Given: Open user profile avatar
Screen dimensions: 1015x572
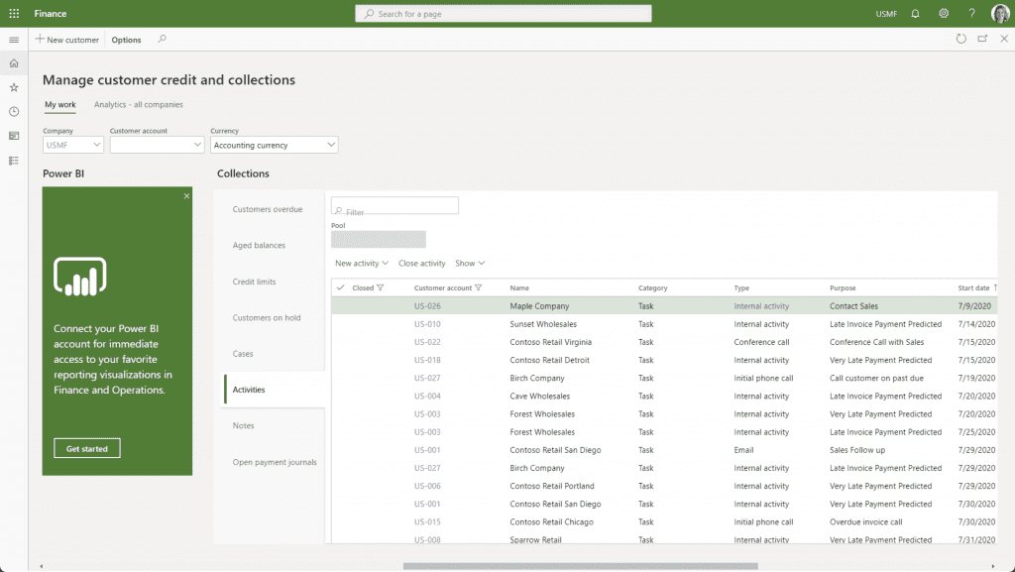Looking at the screenshot, I should pos(1000,13).
